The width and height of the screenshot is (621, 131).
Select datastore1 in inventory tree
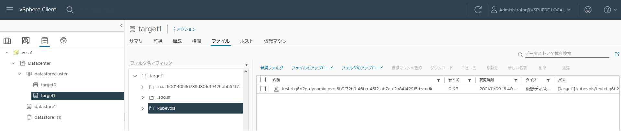[x=45, y=106]
